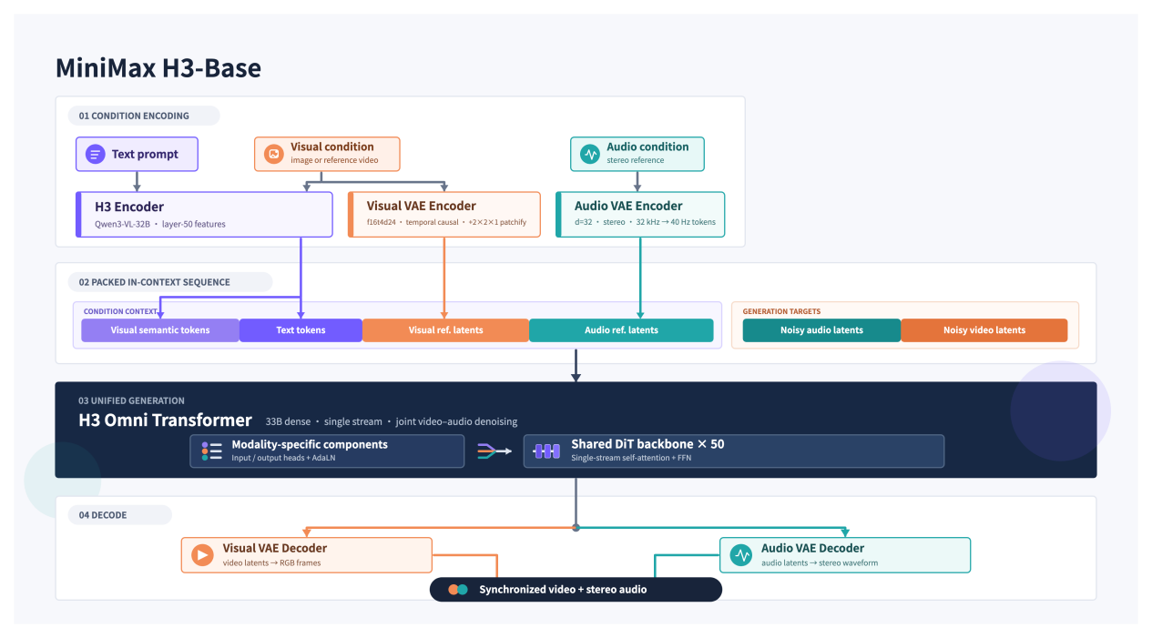Click the merging arrows icon between components
The image size is (1152, 638).
click(x=494, y=451)
